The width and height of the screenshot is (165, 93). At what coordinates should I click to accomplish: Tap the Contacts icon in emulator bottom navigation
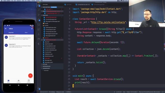pyautogui.click(x=19, y=81)
